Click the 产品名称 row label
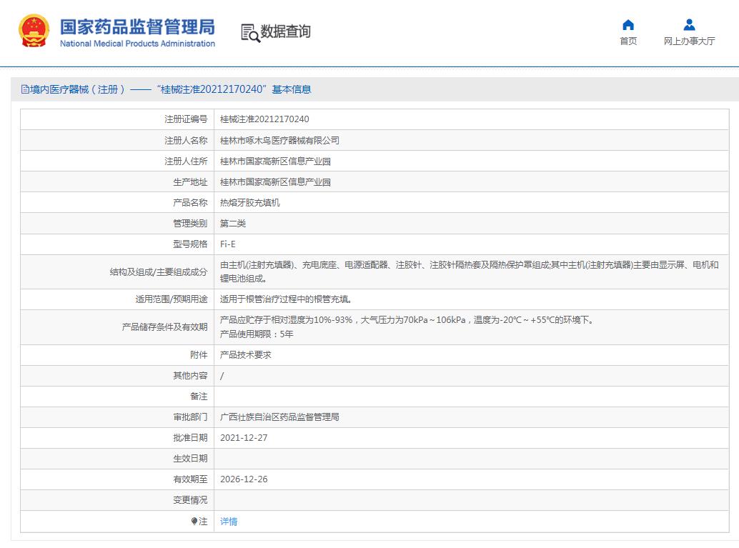 (x=190, y=203)
